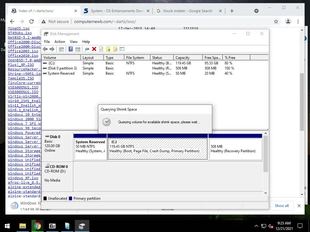Click the network tray icon

click(264, 226)
